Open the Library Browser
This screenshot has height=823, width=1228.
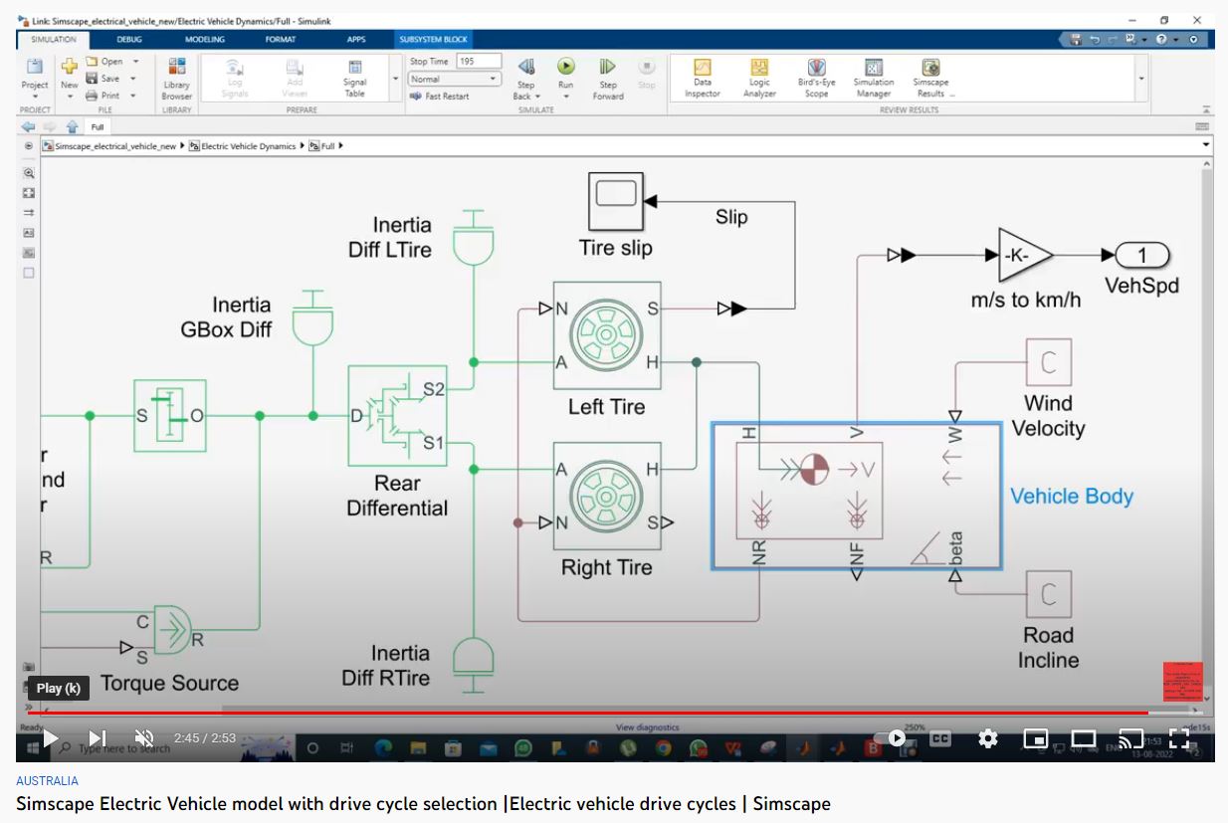click(x=176, y=77)
